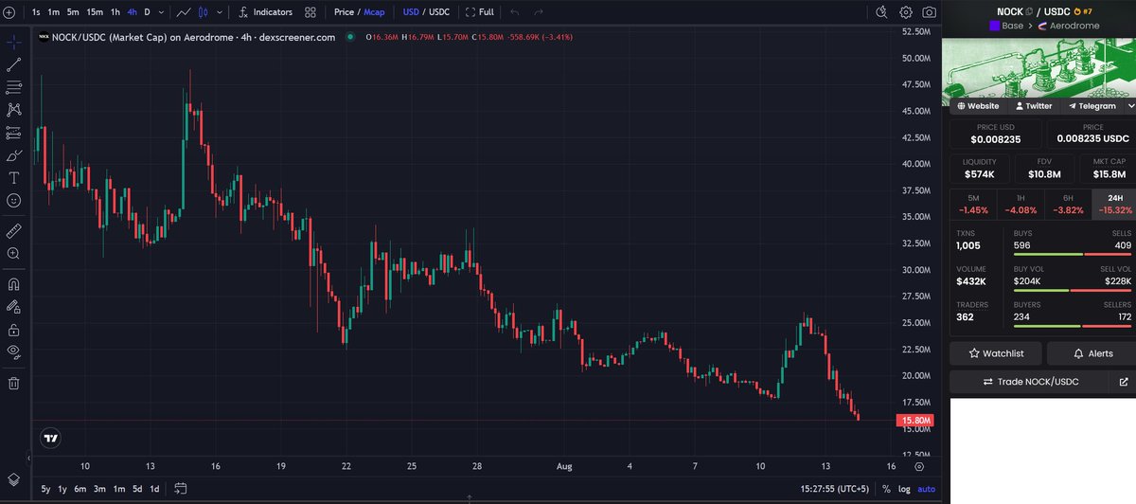Toggle stay in drawing mode
The height and width of the screenshot is (504, 1136).
(14, 307)
